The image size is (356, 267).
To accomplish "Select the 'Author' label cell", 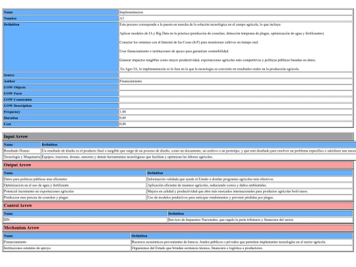I will click(x=61, y=81).
